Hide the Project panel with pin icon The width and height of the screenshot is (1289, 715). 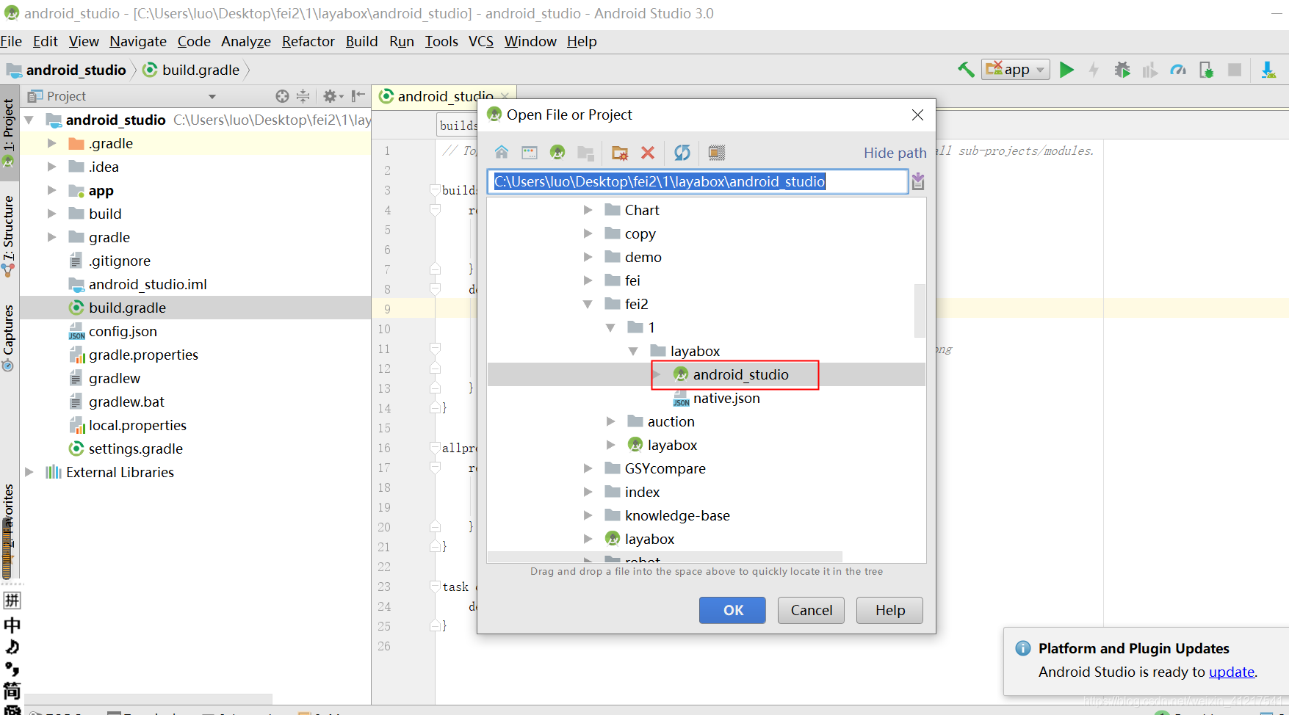358,96
